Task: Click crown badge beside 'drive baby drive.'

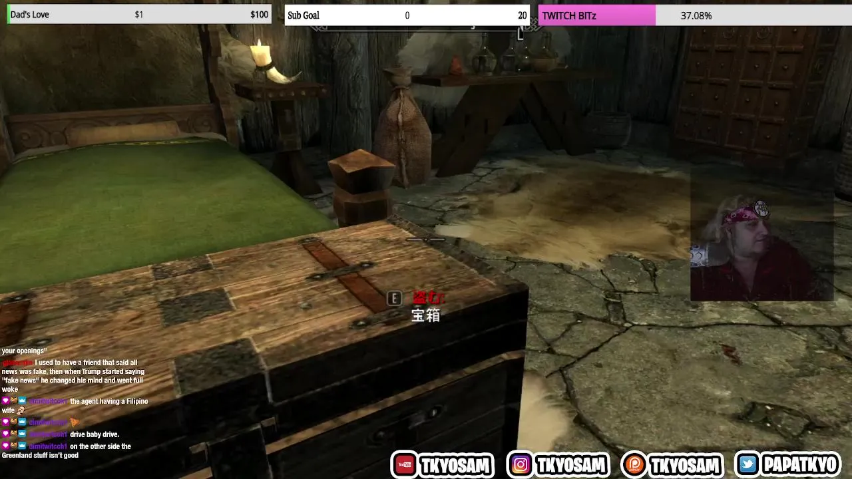Action: 22,434
